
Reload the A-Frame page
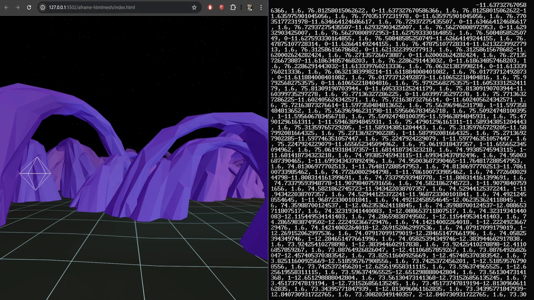(29, 7)
